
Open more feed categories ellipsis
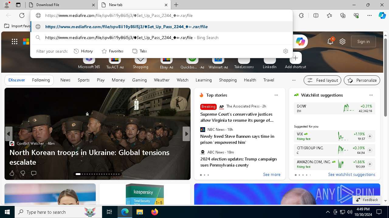tap(294, 80)
